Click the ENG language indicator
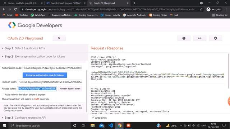Image resolution: width=230 pixels, height=129 pixels. coord(203,125)
